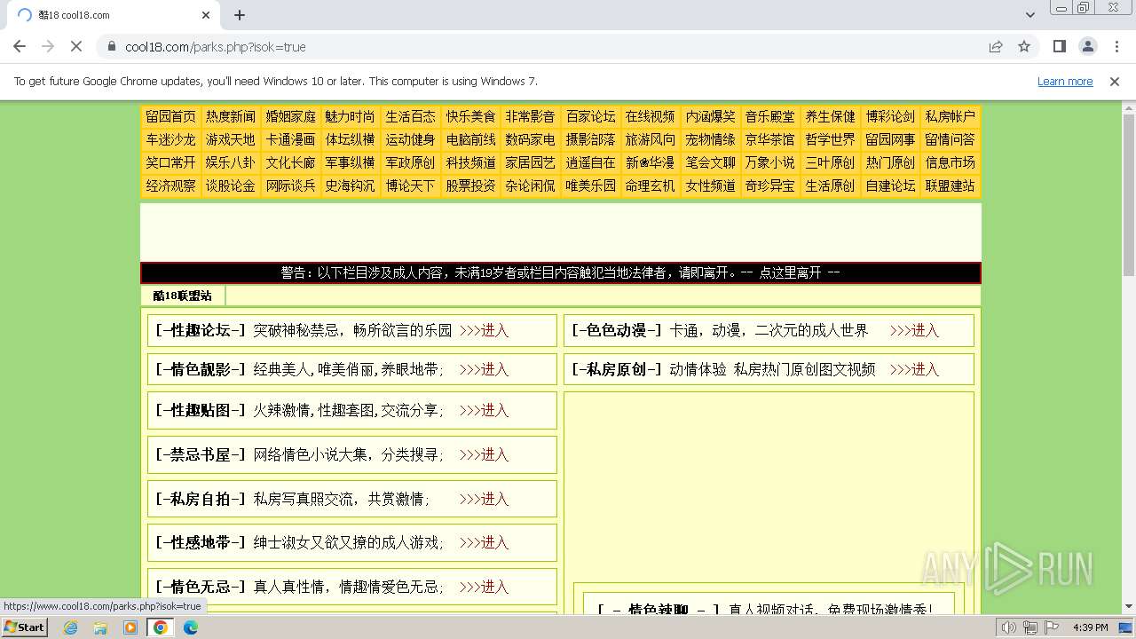Viewport: 1136px width, 639px height.
Task: Close the cool18.com tab
Action: pos(206,15)
